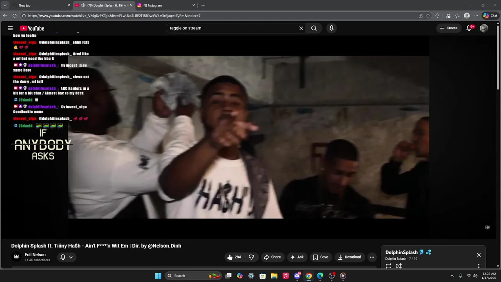Open the YouTube notifications bell

(469, 28)
